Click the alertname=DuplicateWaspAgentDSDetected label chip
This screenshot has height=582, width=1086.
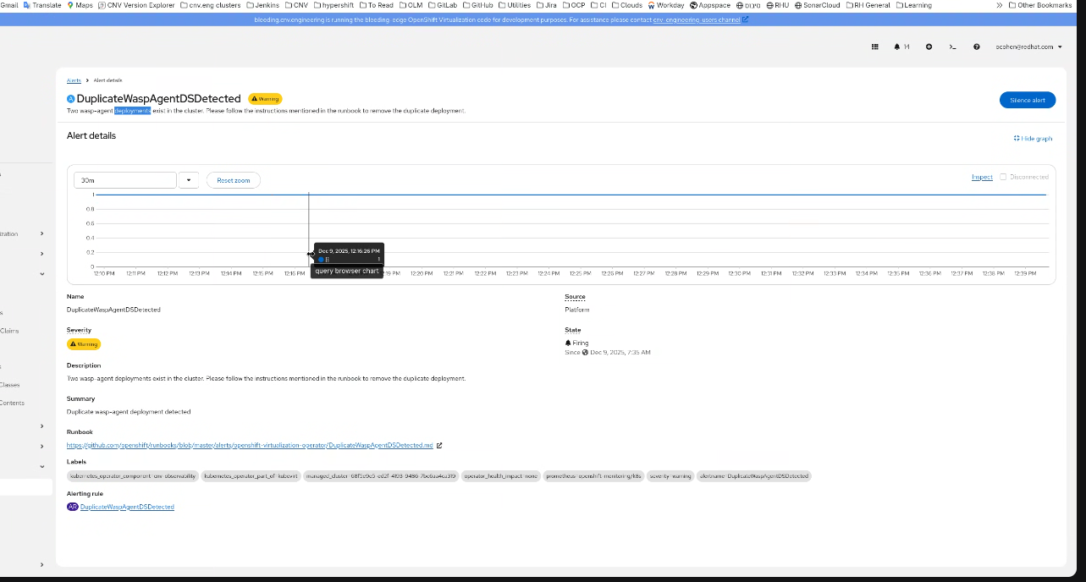click(753, 475)
